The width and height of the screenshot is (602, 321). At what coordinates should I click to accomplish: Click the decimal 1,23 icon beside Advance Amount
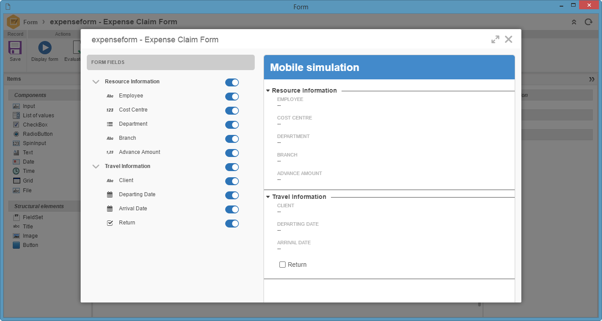pos(110,152)
